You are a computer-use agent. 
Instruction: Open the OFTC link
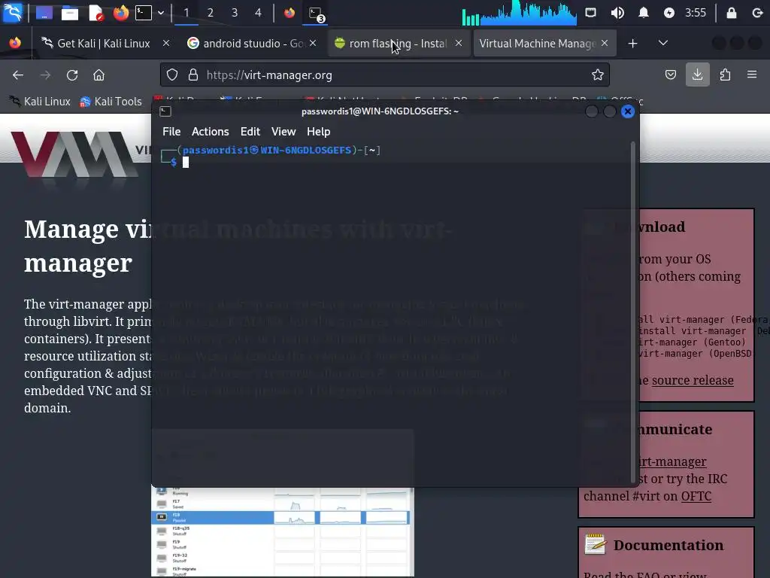coord(696,497)
